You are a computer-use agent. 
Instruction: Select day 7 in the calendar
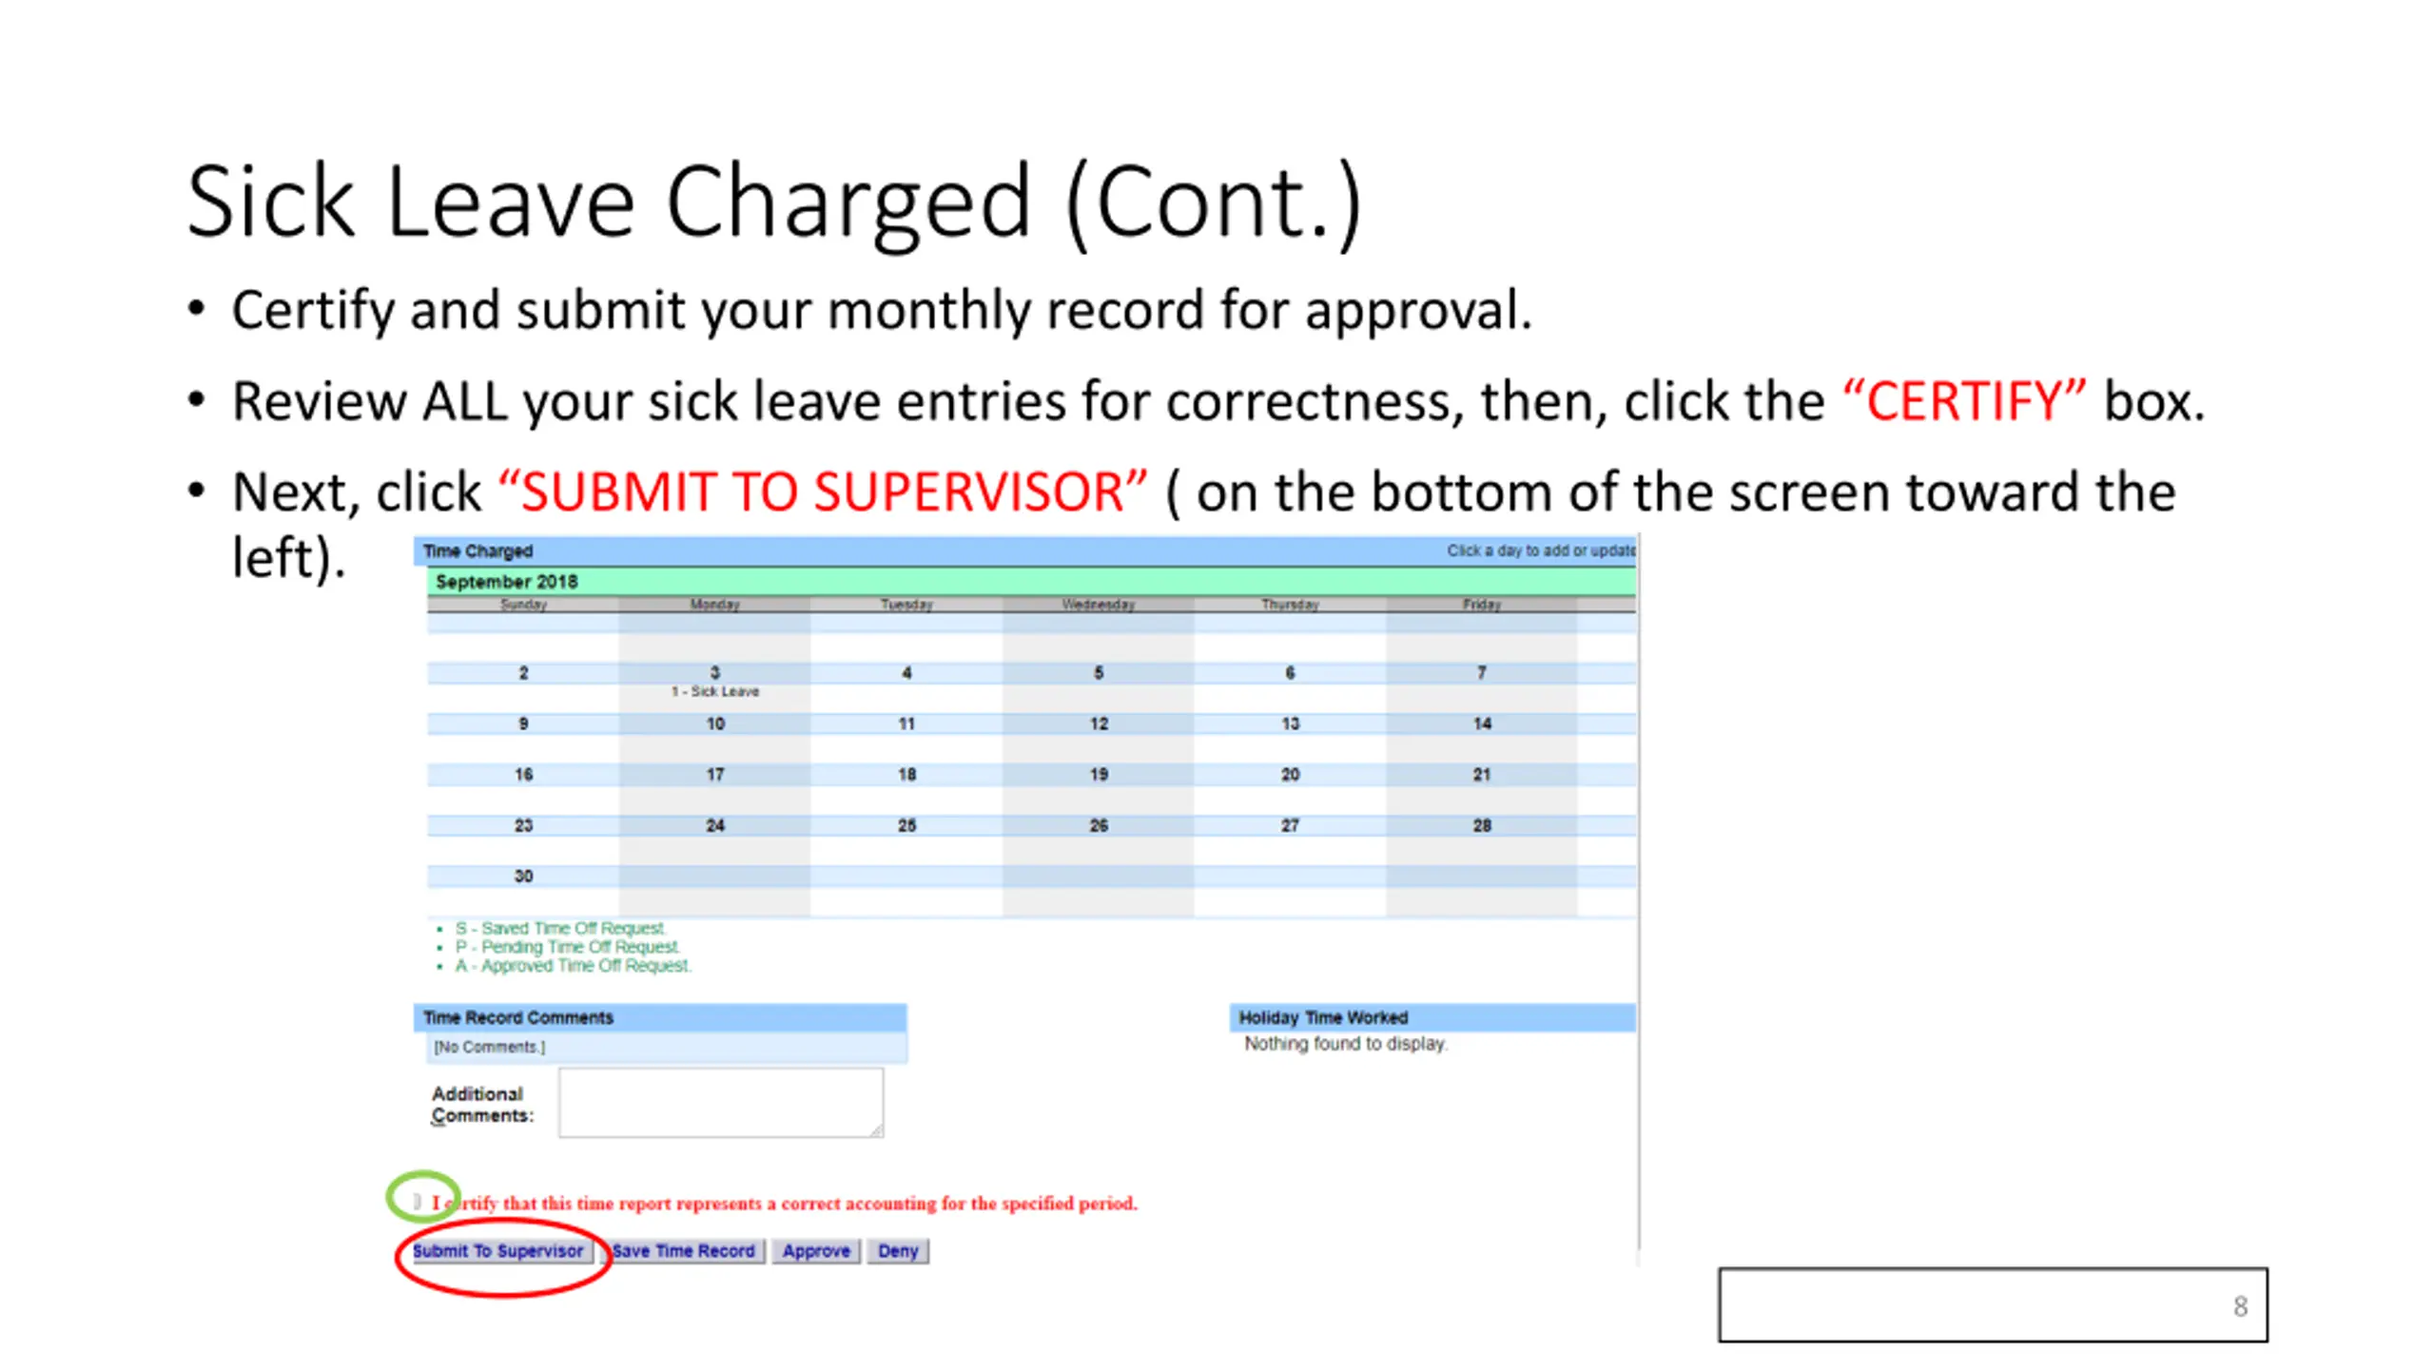(1482, 673)
